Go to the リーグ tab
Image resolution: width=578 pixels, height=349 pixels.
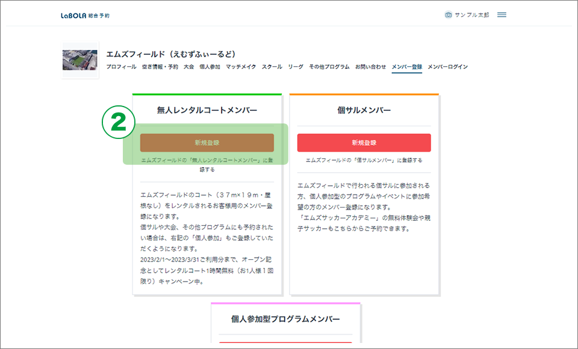[x=296, y=67]
